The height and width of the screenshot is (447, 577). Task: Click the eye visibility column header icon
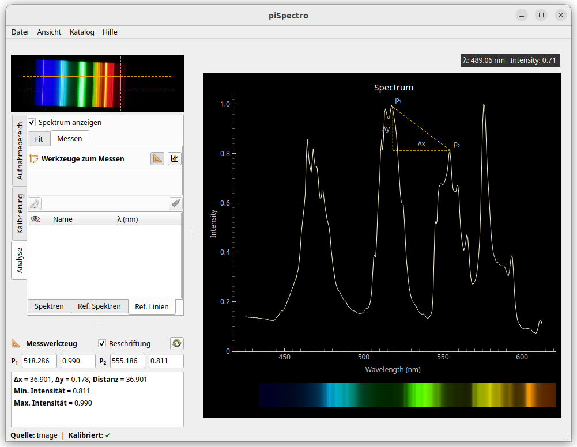click(36, 219)
